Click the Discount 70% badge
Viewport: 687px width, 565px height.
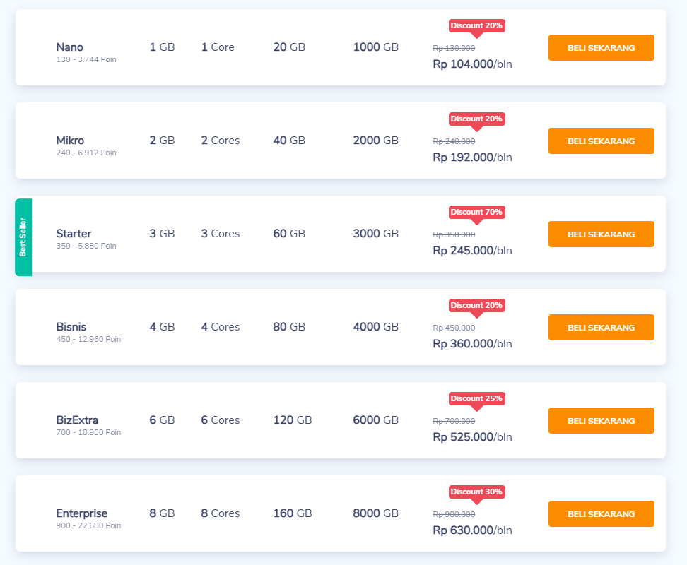(x=476, y=212)
